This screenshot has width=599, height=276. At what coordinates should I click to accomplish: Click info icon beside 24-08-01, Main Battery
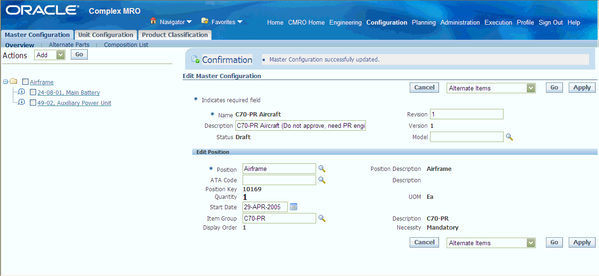point(21,92)
